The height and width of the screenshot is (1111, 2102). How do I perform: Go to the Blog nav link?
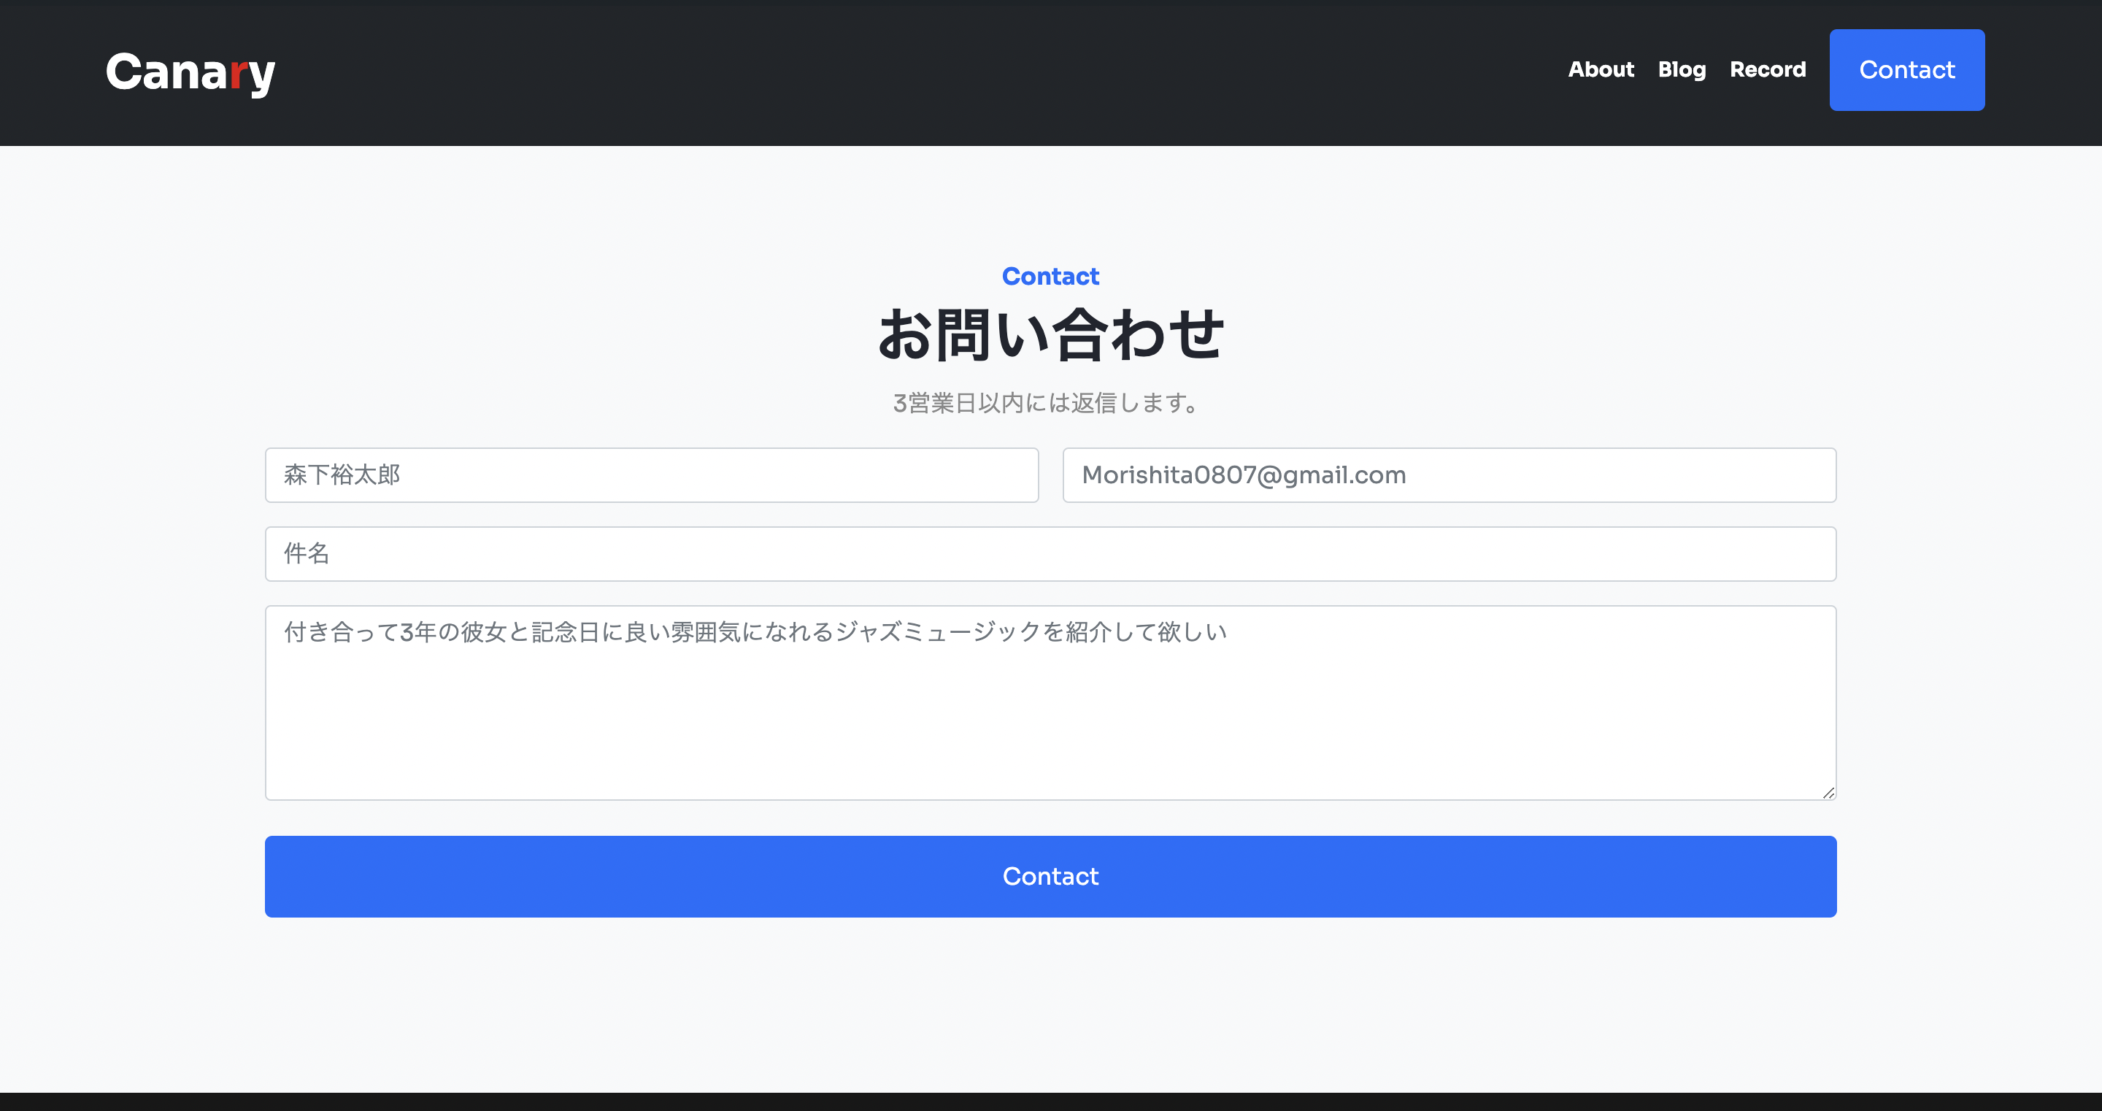1682,70
